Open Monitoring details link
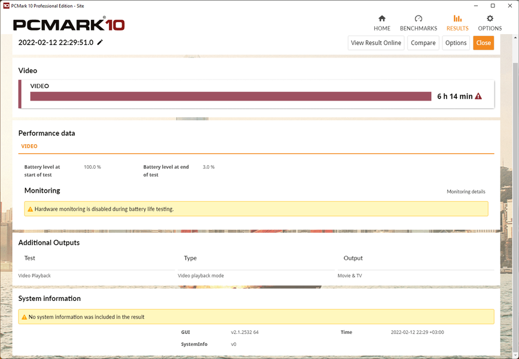The height and width of the screenshot is (359, 519). (x=466, y=191)
